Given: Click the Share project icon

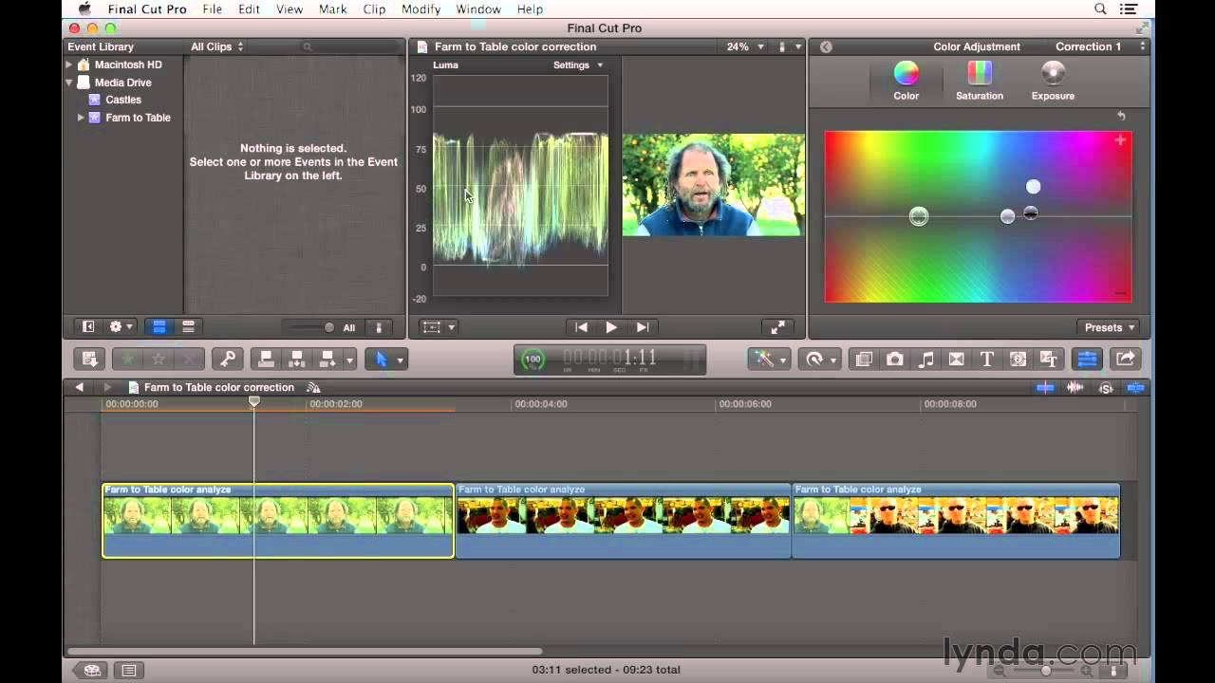Looking at the screenshot, I should pyautogui.click(x=1126, y=360).
